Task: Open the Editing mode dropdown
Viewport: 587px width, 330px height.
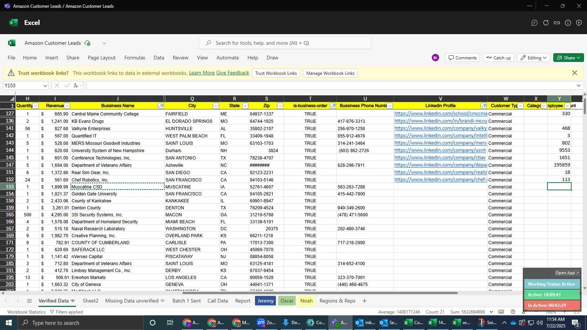Action: [x=533, y=58]
